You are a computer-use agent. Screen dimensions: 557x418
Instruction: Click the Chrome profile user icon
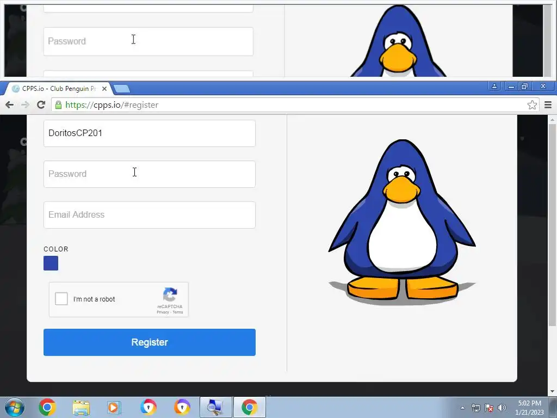[x=494, y=87]
